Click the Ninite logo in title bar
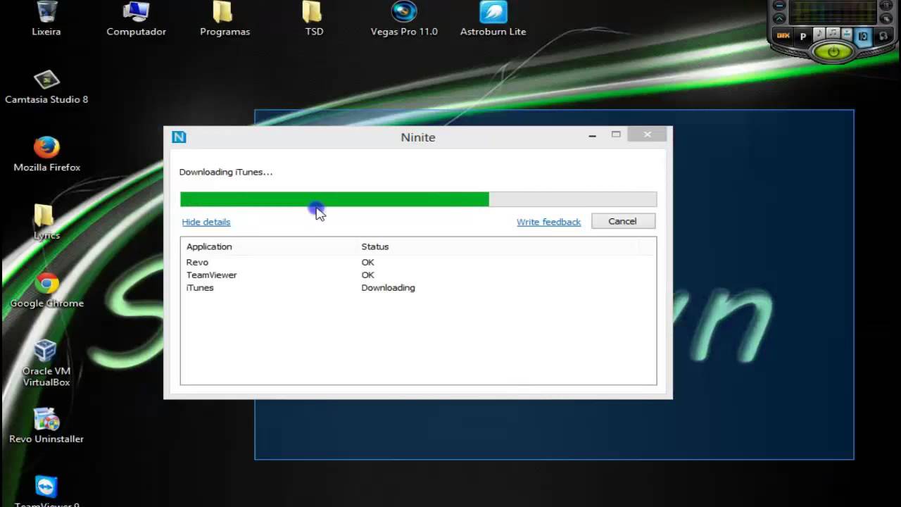Viewport: 901px width, 507px height. point(179,137)
